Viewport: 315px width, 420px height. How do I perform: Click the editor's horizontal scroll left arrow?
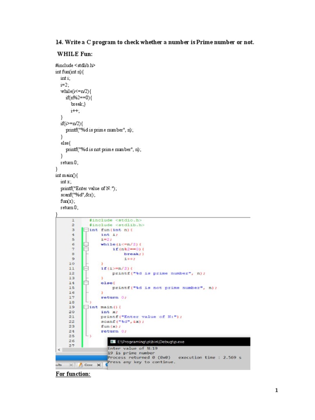[59, 350]
